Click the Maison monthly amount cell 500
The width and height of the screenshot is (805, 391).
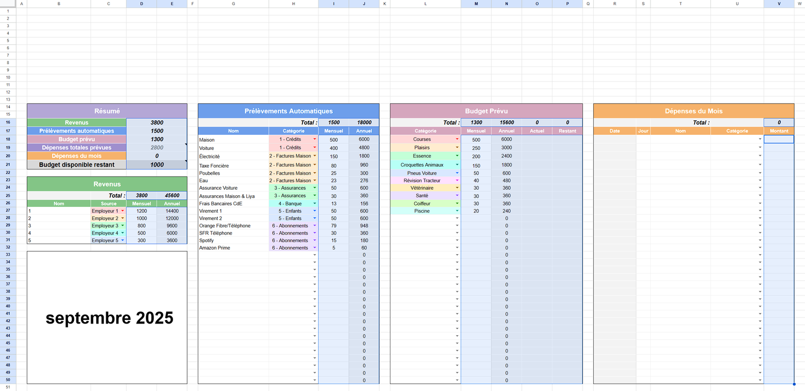(334, 140)
